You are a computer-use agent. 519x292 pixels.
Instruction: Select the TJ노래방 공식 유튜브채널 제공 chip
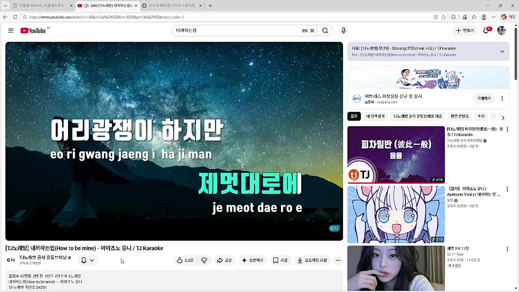coord(417,116)
